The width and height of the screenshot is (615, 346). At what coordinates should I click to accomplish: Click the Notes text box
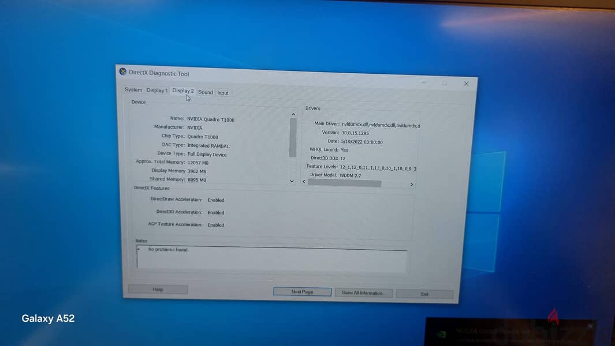271,258
